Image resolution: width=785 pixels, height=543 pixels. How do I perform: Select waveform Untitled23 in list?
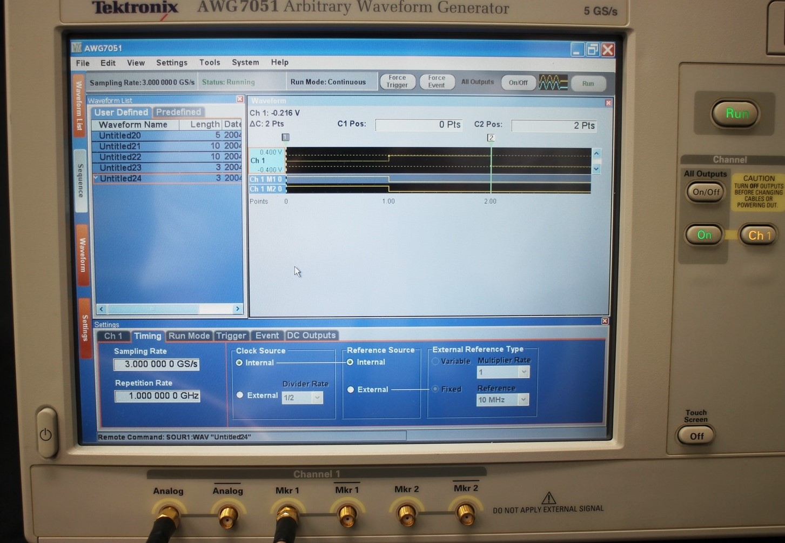(167, 167)
